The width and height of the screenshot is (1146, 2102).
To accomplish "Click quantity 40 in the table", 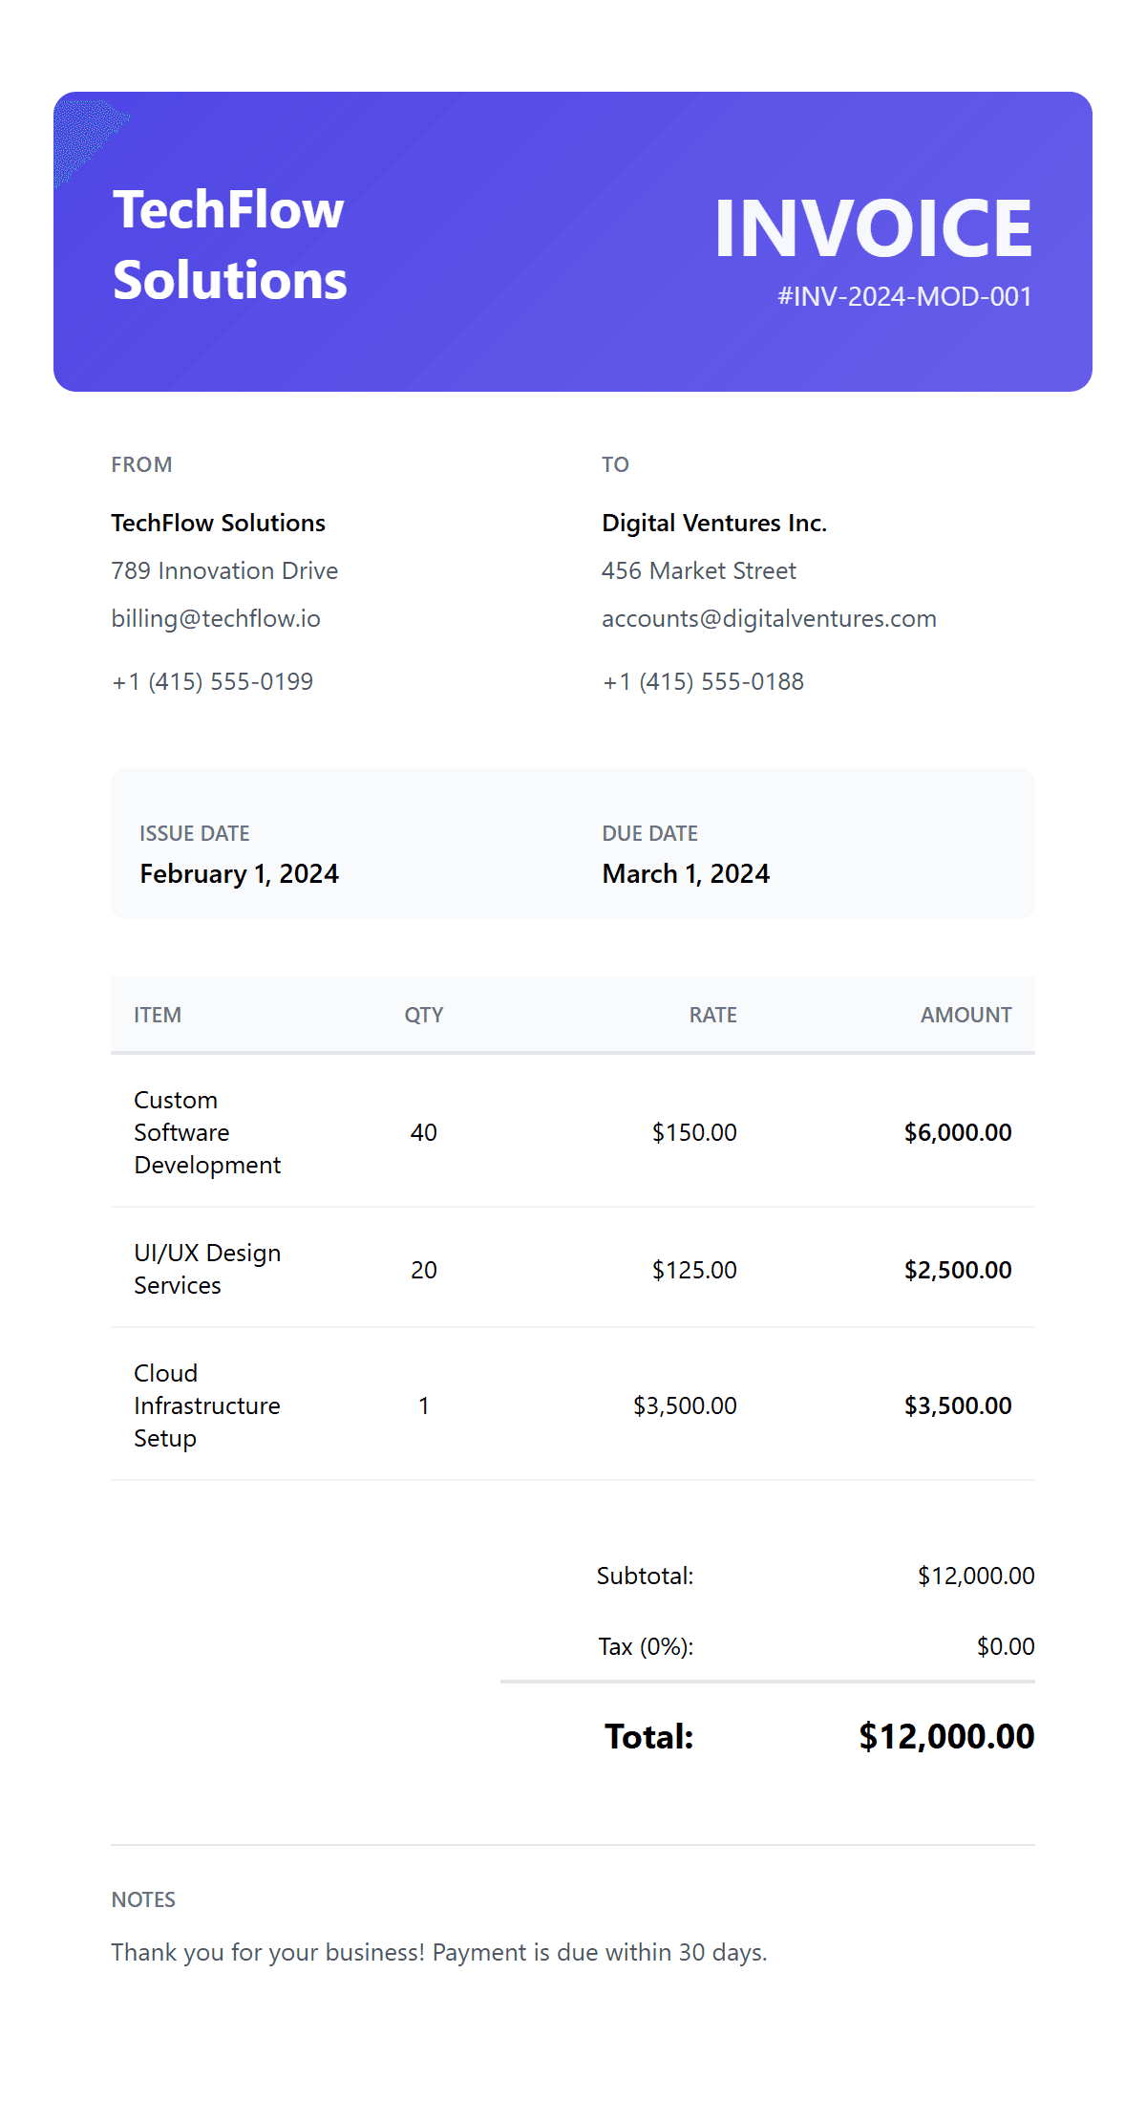I will (423, 1132).
